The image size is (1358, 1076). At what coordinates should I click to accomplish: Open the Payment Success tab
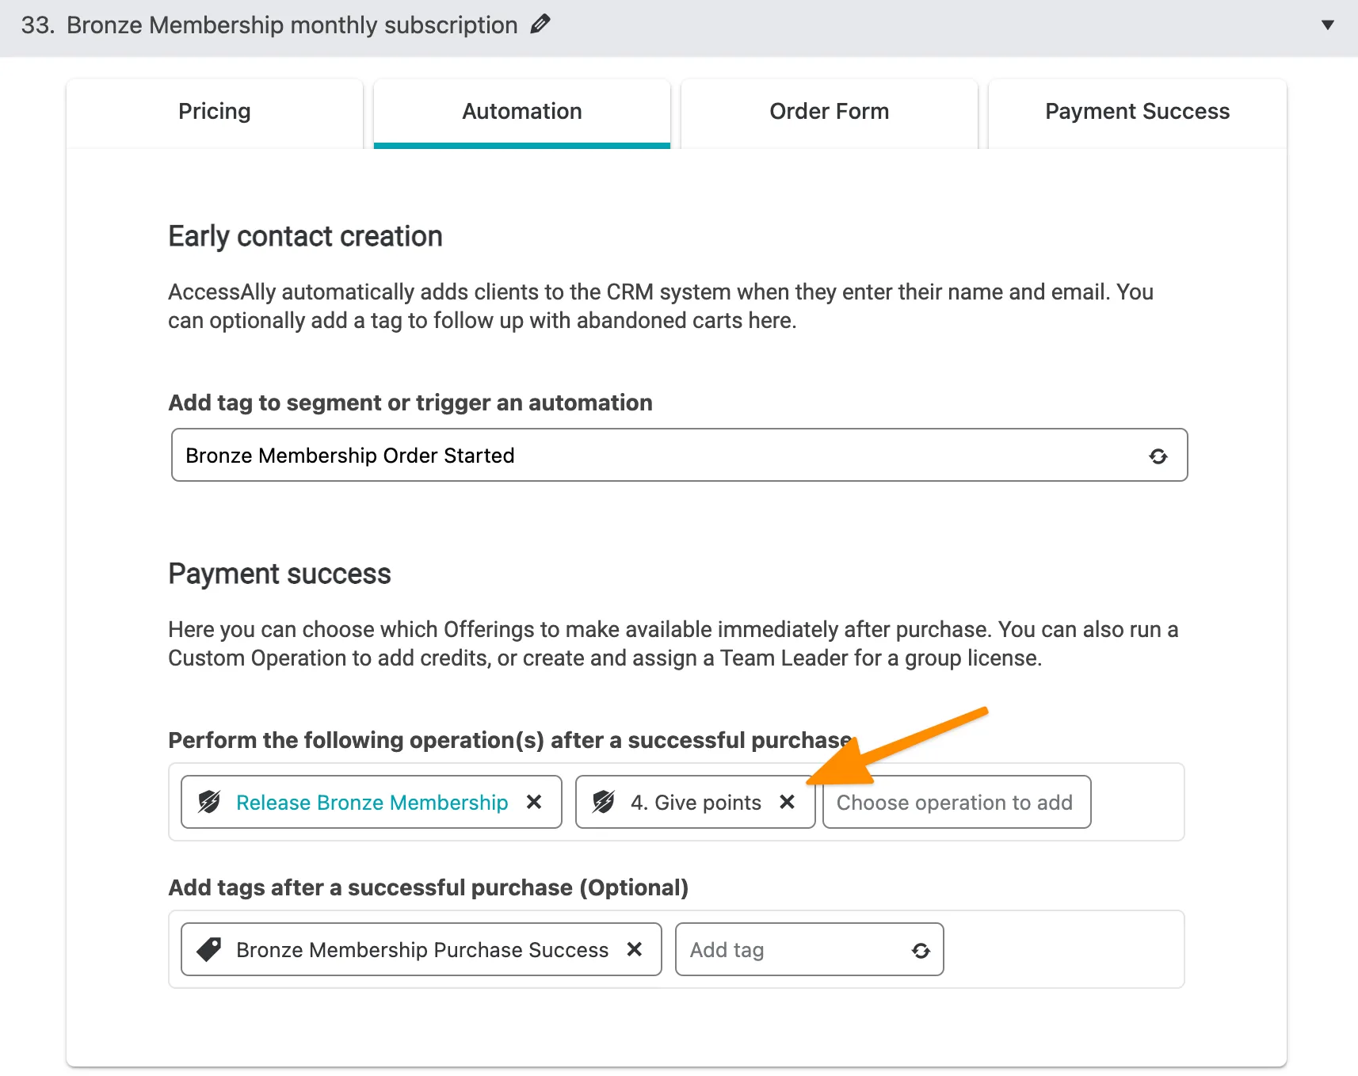point(1137,112)
